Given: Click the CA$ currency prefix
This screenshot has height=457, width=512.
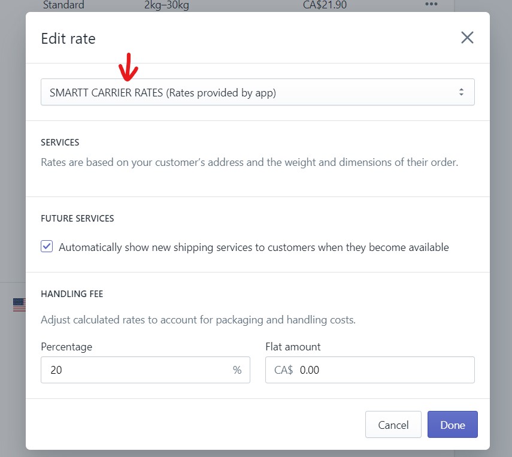Looking at the screenshot, I should 283,370.
